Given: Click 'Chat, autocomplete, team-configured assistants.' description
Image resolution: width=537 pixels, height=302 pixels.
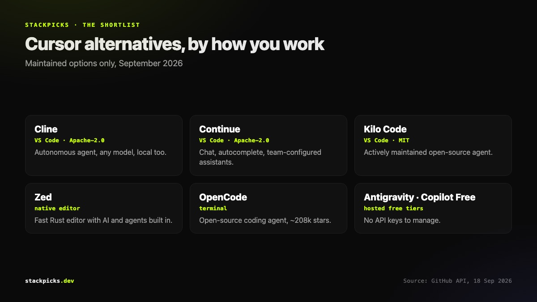Looking at the screenshot, I should [260, 157].
